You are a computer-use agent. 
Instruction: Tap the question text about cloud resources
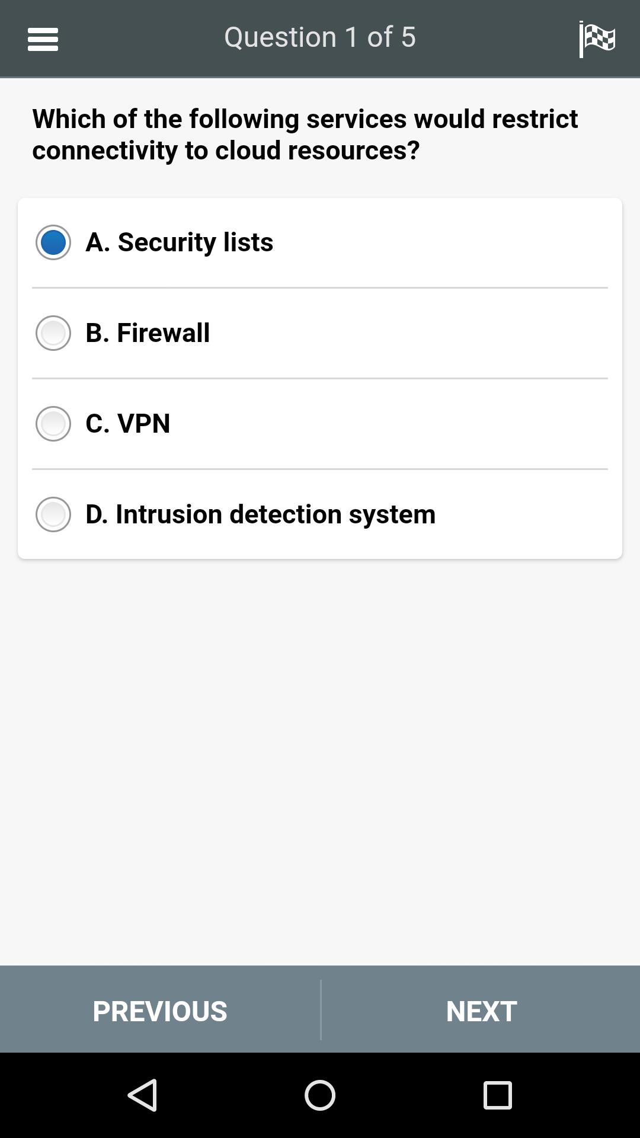[x=305, y=135]
